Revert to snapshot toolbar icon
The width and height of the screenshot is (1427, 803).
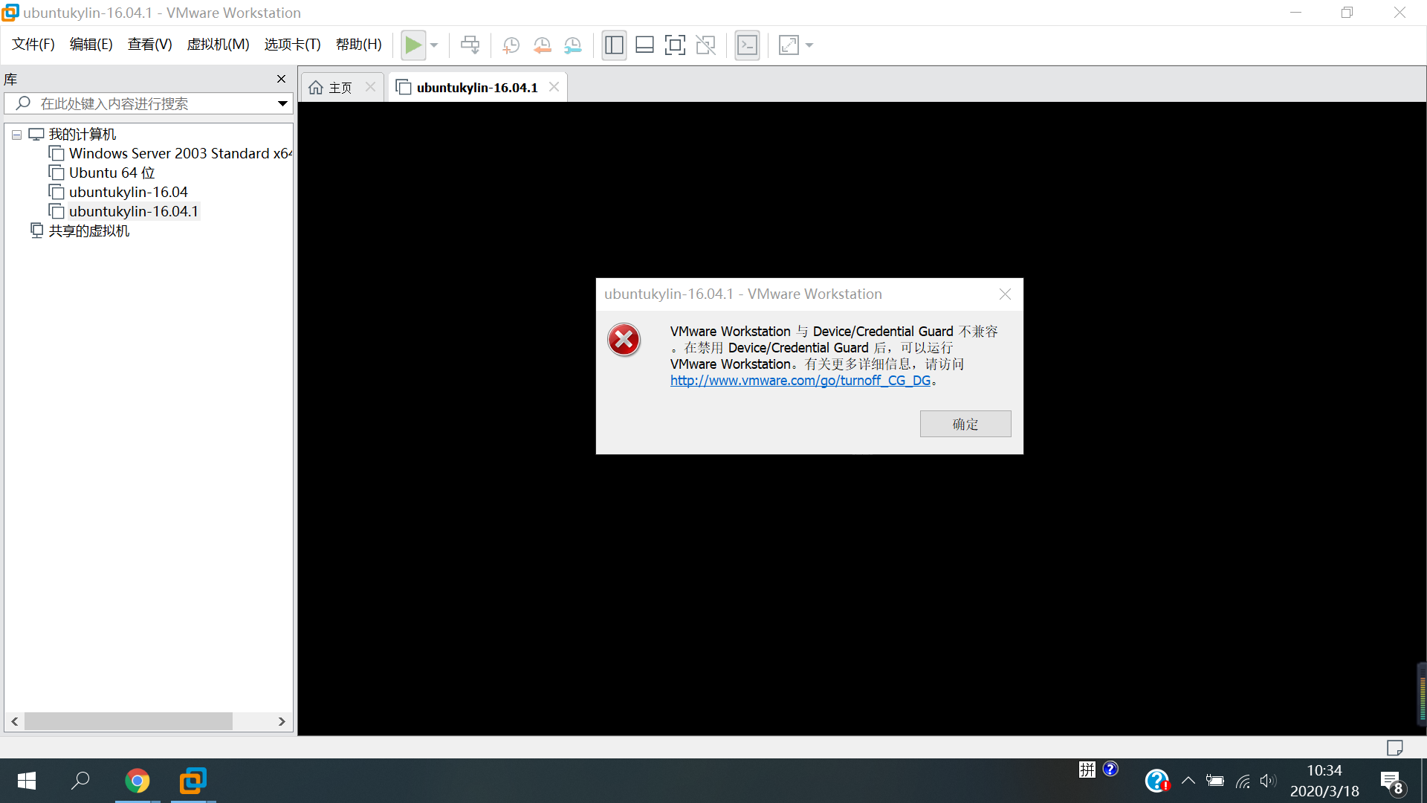pyautogui.click(x=542, y=45)
